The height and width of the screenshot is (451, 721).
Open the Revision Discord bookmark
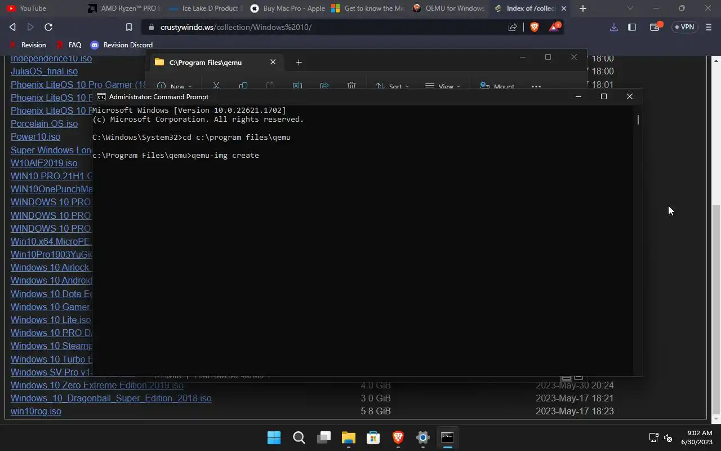point(122,45)
